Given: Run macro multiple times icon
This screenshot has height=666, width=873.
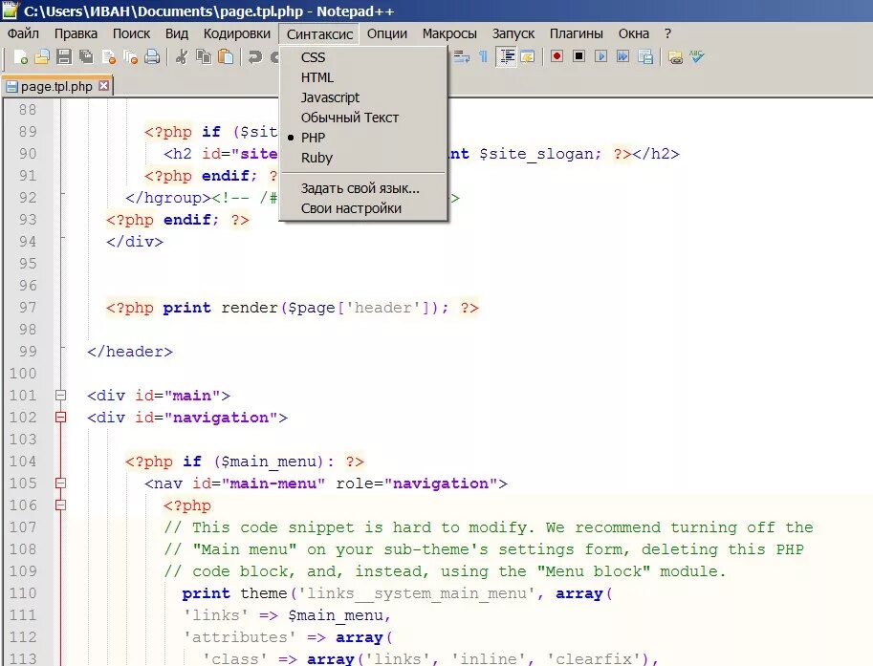Looking at the screenshot, I should click(x=623, y=56).
